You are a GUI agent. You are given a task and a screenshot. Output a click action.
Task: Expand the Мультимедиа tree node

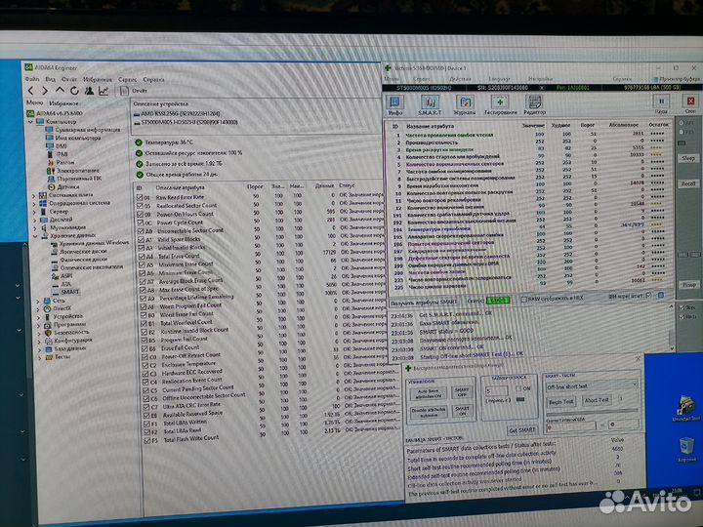(35, 228)
